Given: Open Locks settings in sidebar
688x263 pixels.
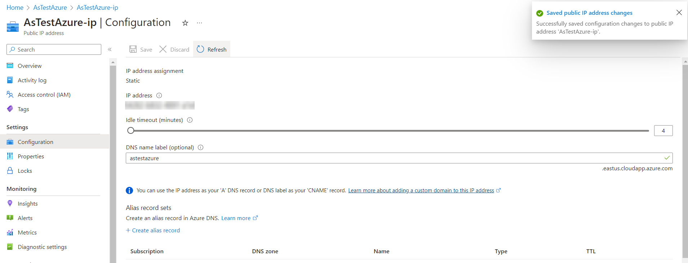Looking at the screenshot, I should (x=25, y=171).
